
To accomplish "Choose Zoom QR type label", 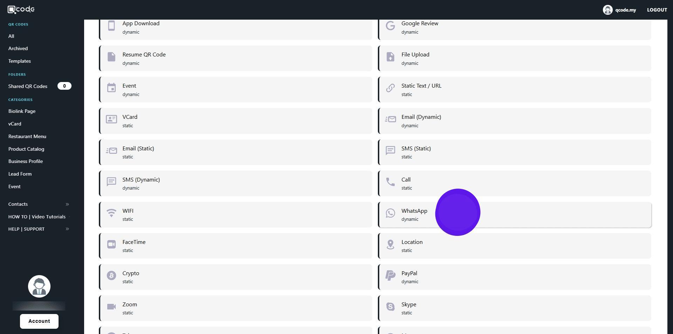I will (x=130, y=305).
